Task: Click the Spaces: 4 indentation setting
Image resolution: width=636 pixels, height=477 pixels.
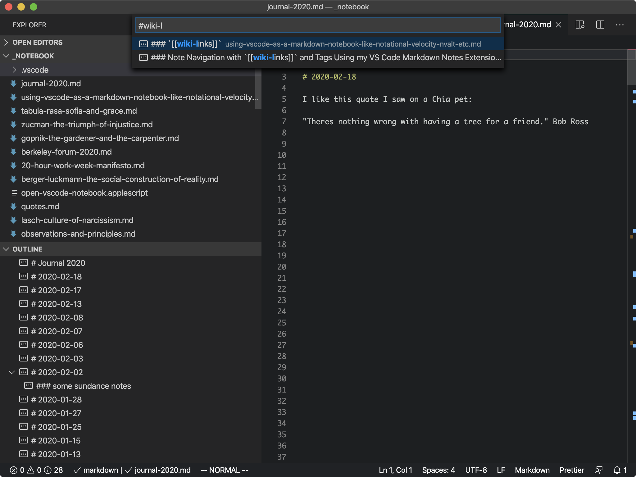Action: pos(438,470)
